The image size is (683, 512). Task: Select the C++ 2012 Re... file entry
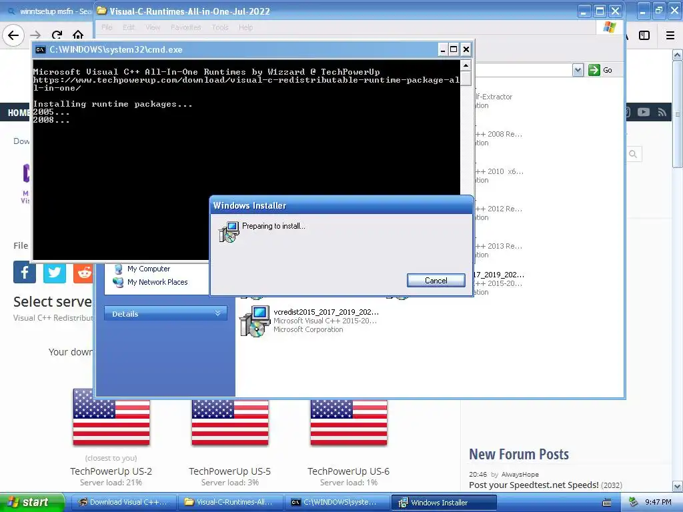pos(499,209)
